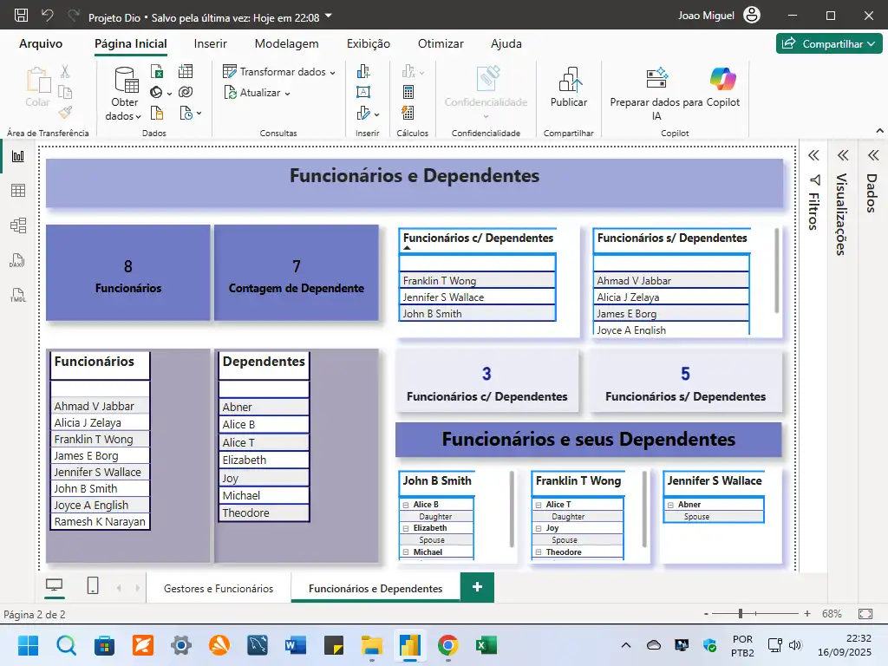Collapse Abner row in Jennifer S Wallace matrix
The width and height of the screenshot is (888, 666).
[x=670, y=505]
